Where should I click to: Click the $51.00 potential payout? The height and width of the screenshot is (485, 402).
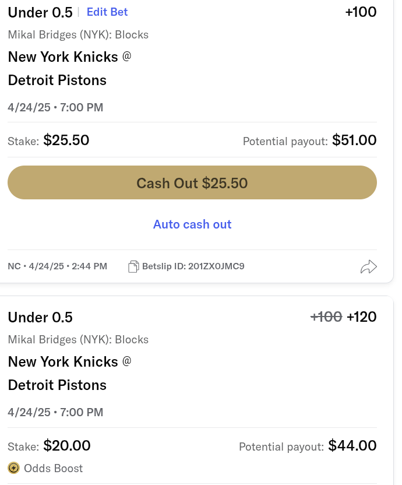pyautogui.click(x=354, y=140)
